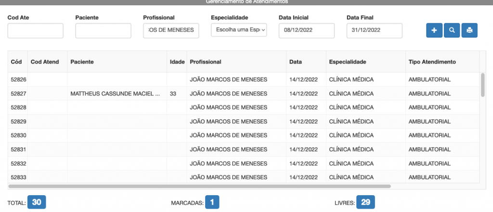Image resolution: width=493 pixels, height=212 pixels.
Task: Click the MARCADAS 1 badge
Action: point(212,203)
